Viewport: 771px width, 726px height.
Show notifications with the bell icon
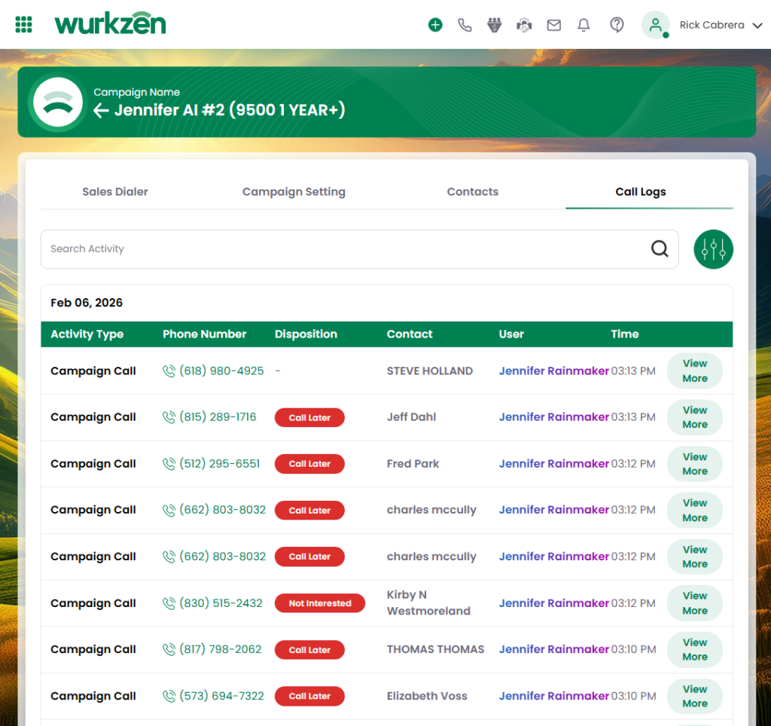coord(584,25)
